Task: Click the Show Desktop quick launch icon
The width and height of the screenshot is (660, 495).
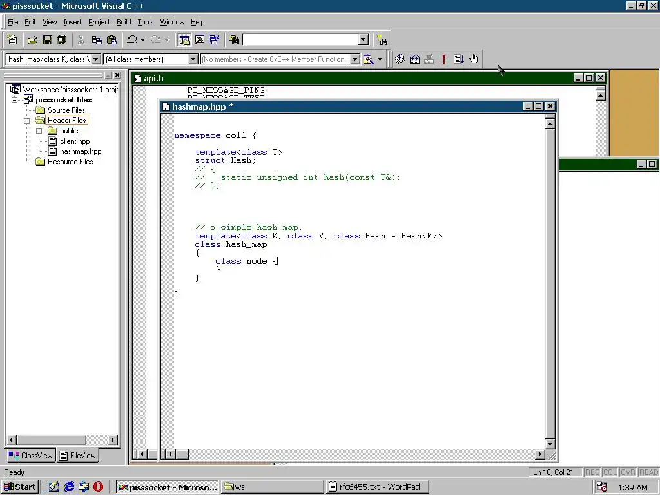Action: (54, 487)
